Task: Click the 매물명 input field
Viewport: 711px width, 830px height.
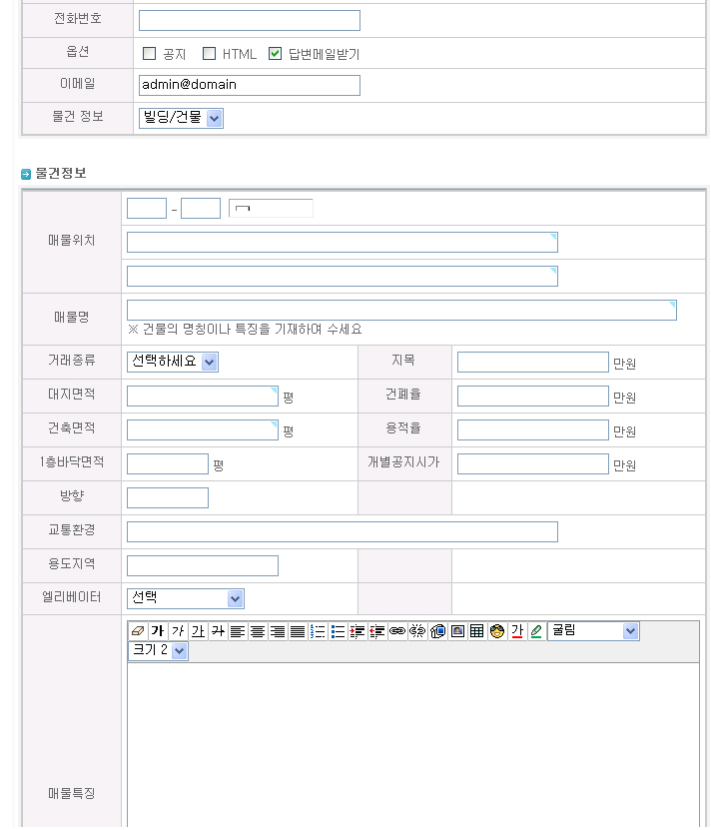Action: (401, 311)
